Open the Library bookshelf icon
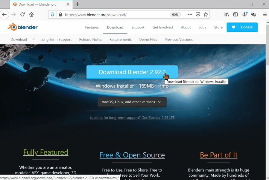The width and height of the screenshot is (269, 180). click(x=227, y=14)
